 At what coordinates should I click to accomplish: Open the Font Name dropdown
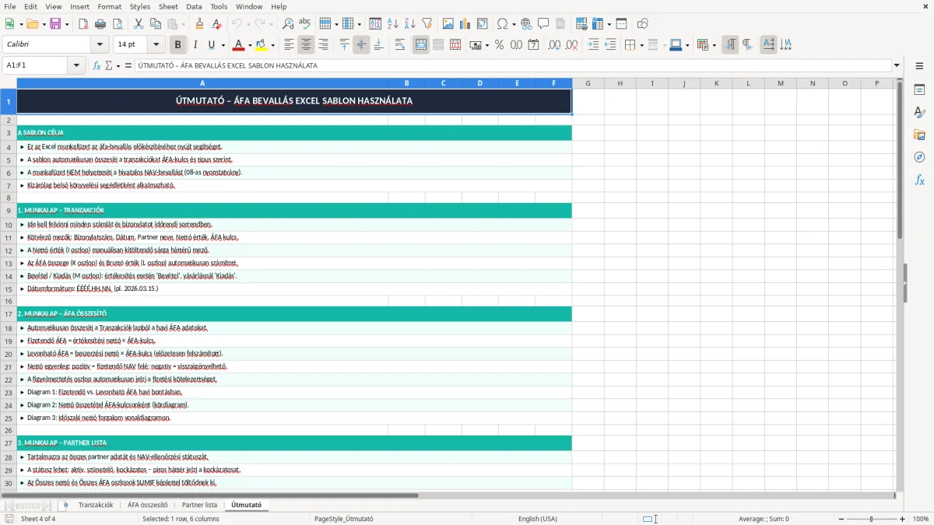(x=99, y=45)
